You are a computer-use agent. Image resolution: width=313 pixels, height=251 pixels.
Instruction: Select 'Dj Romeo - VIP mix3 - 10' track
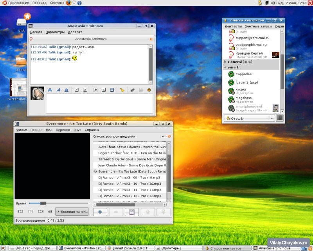(x=130, y=184)
